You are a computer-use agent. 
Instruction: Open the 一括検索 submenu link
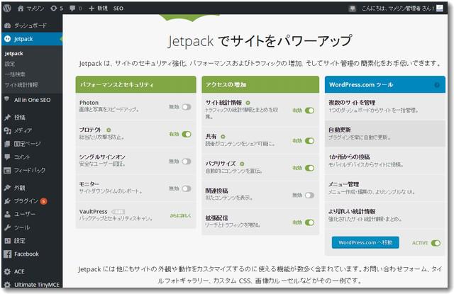click(15, 74)
